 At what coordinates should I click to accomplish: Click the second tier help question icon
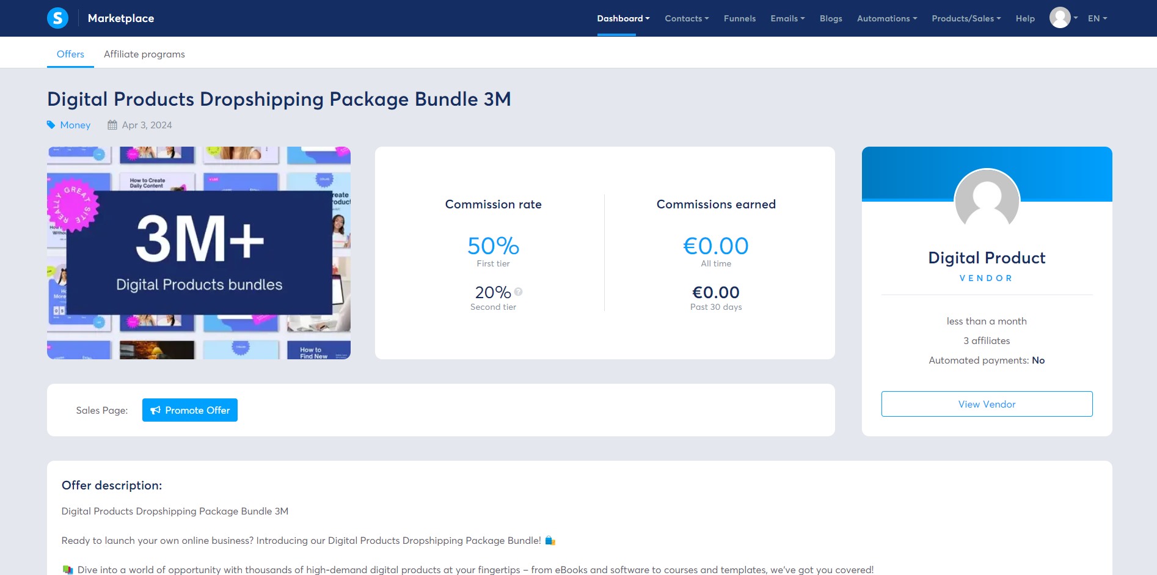(x=518, y=292)
